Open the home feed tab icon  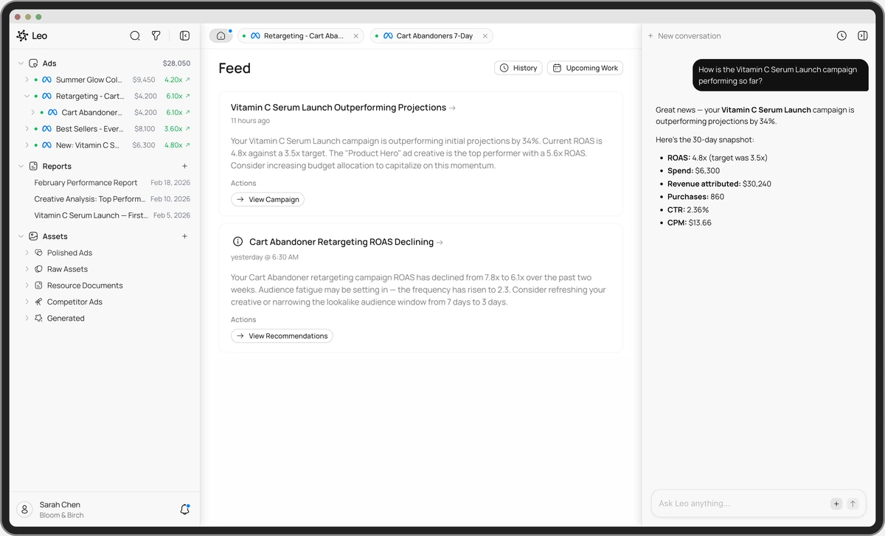221,35
